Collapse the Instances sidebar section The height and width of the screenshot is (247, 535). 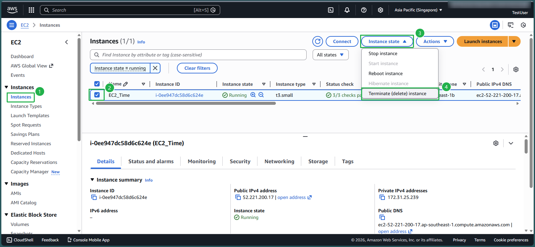(6, 87)
